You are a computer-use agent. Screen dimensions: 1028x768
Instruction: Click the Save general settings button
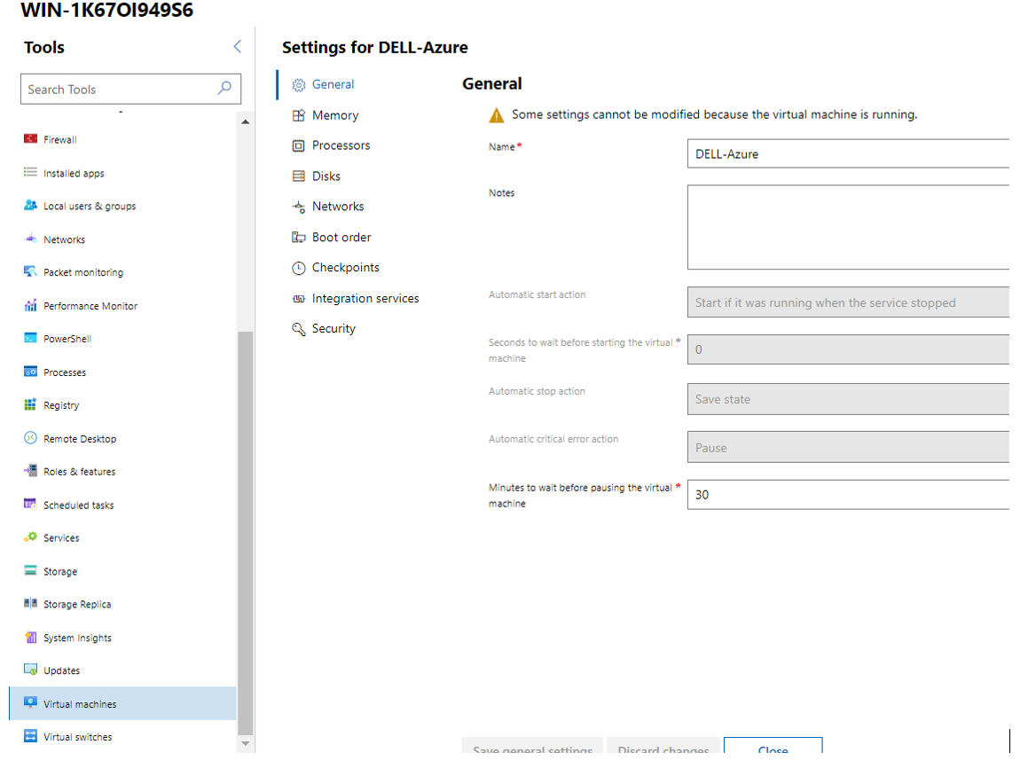pyautogui.click(x=532, y=746)
